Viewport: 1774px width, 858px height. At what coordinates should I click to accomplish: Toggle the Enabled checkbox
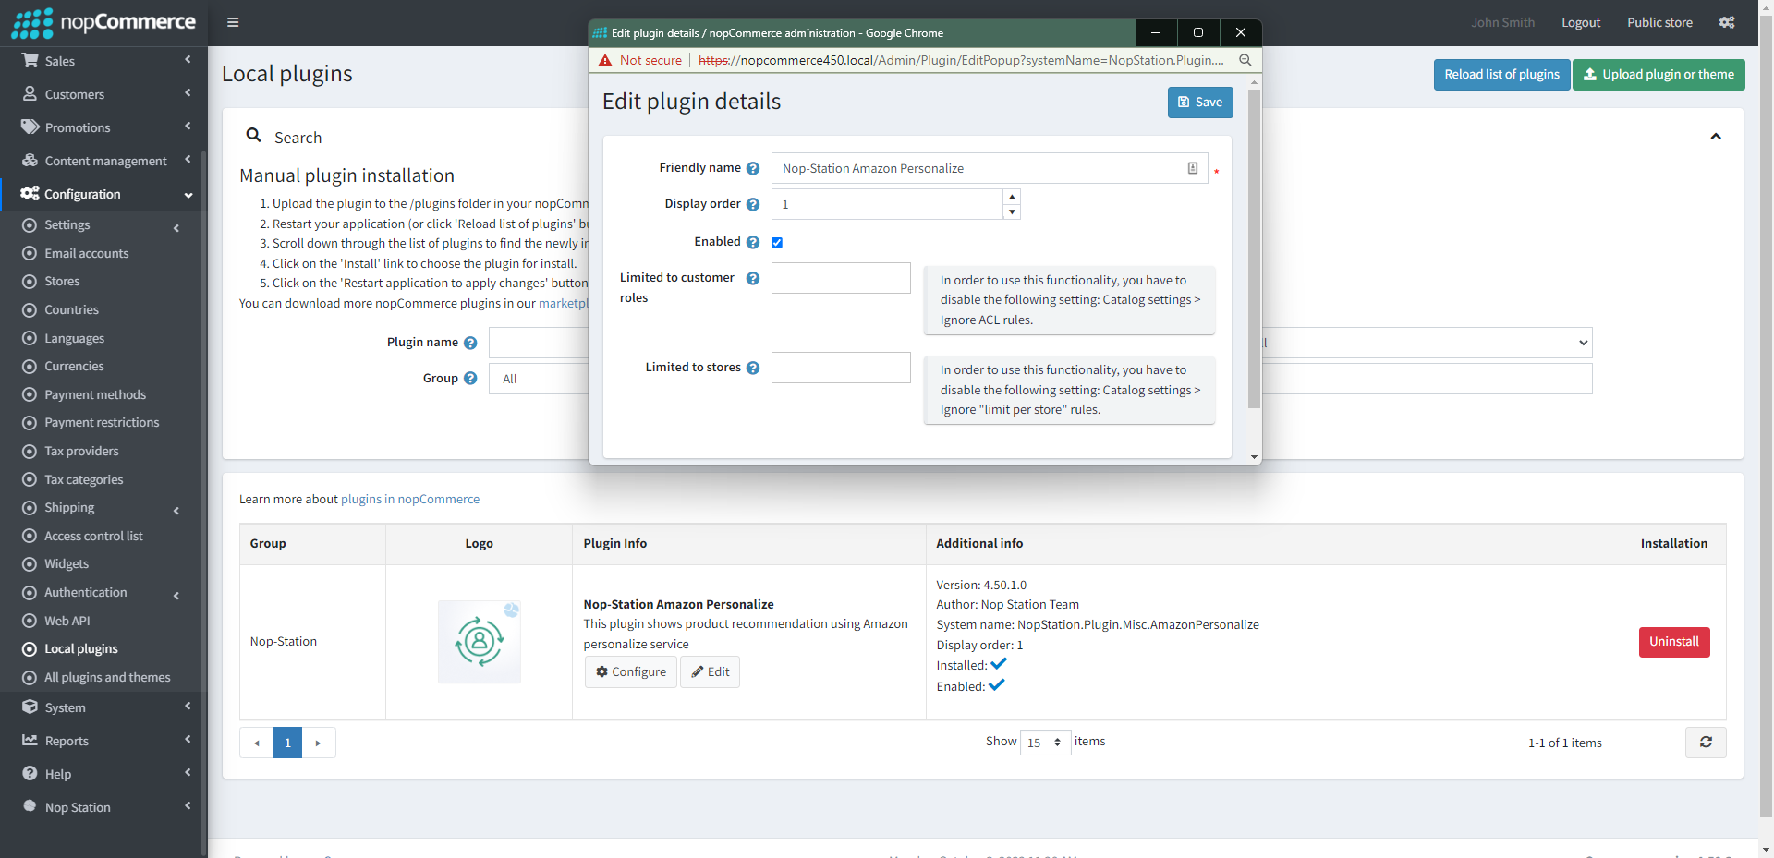(777, 243)
